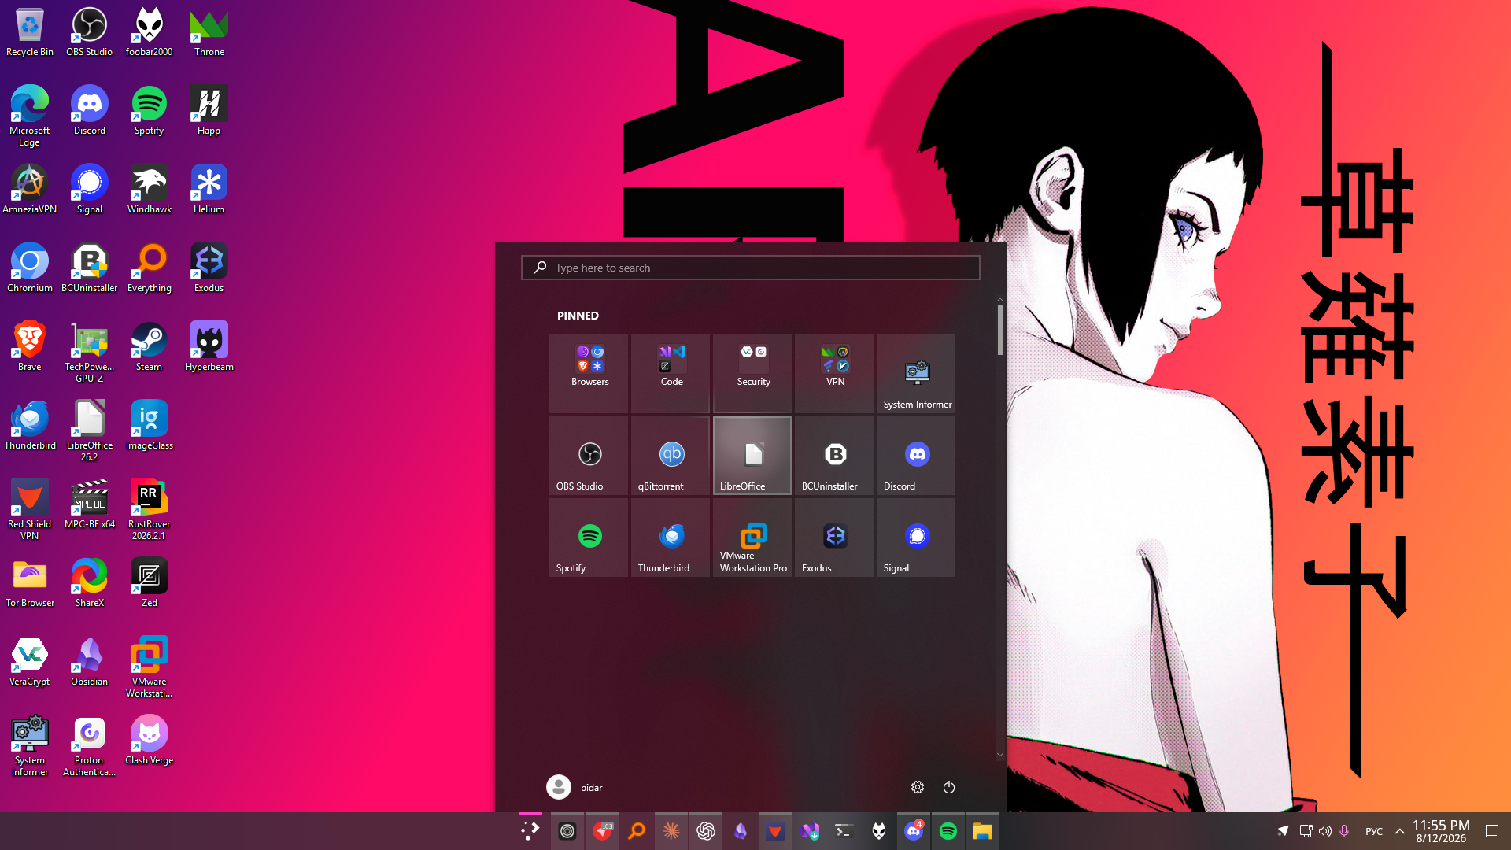Select the Windhawk desktop shortcut
Image resolution: width=1511 pixels, height=850 pixels.
(x=150, y=190)
